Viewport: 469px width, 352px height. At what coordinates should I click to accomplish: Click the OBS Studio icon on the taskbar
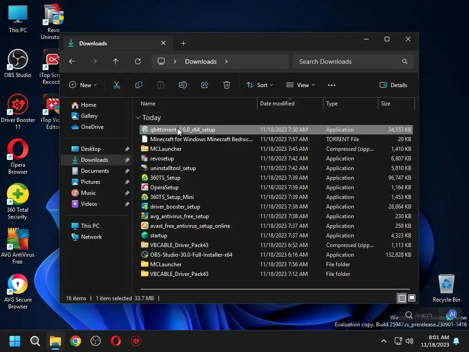tap(95, 341)
